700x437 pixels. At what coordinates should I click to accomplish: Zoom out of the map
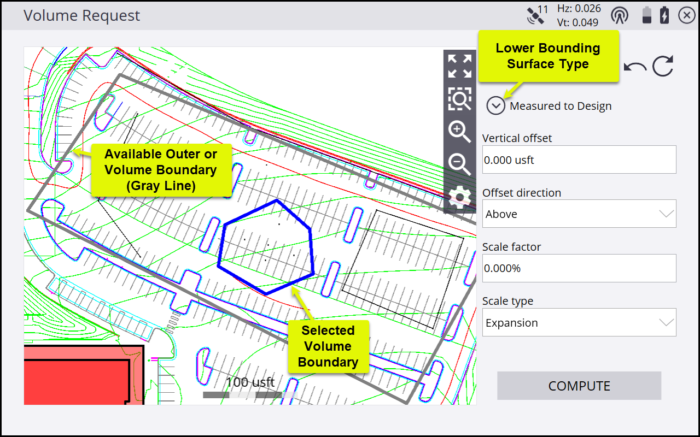pyautogui.click(x=459, y=164)
